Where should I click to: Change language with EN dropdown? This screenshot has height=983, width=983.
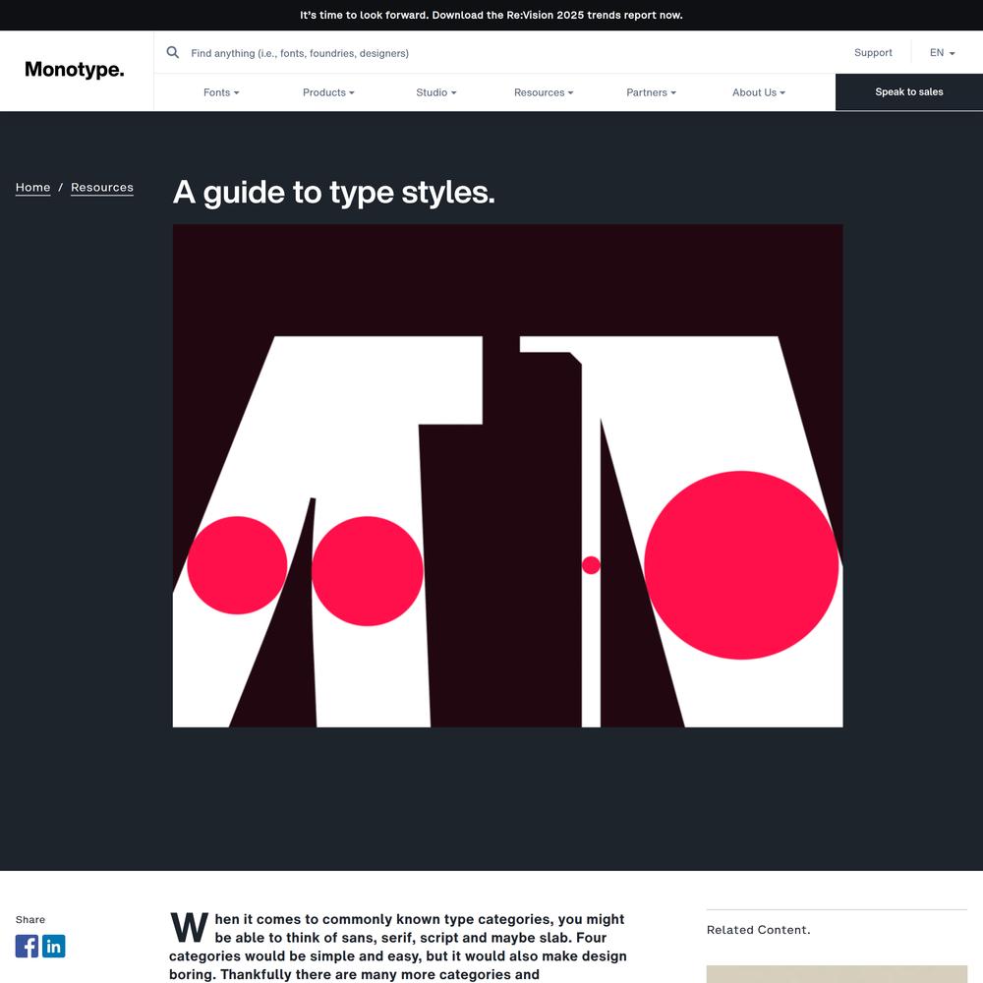click(943, 53)
